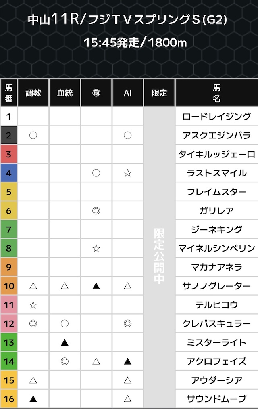Click the black triangle in サウンドムーブ's row
The image size is (258, 409).
coord(33,399)
